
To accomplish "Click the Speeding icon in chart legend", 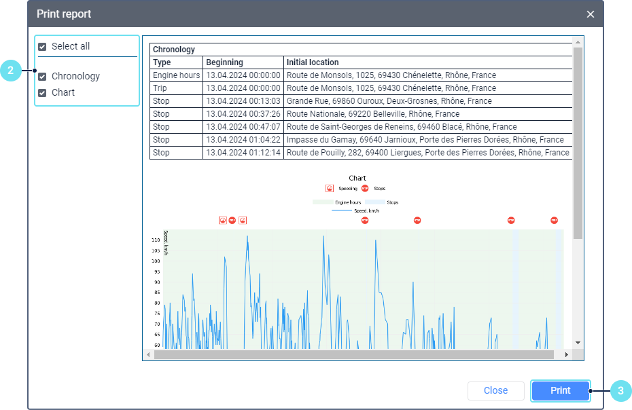I will [x=330, y=189].
